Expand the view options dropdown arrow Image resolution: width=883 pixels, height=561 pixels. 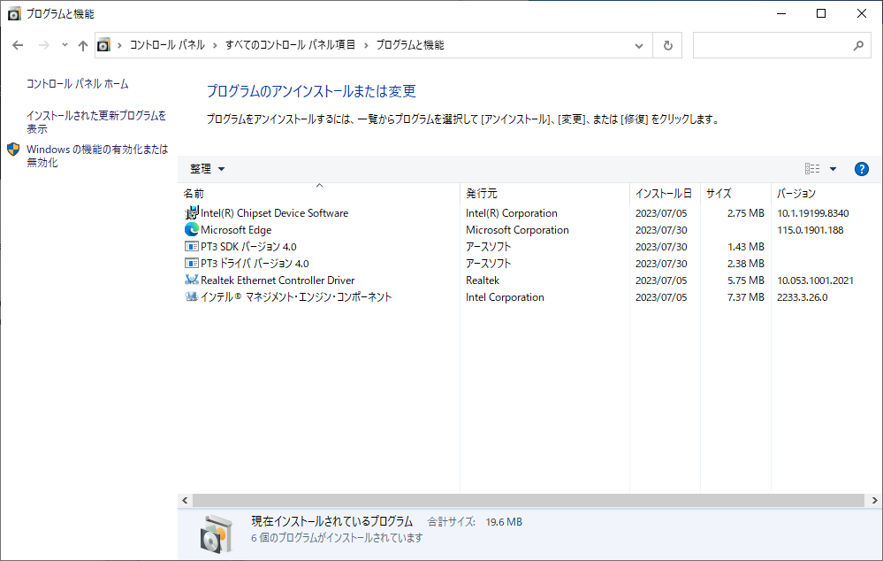pos(833,169)
